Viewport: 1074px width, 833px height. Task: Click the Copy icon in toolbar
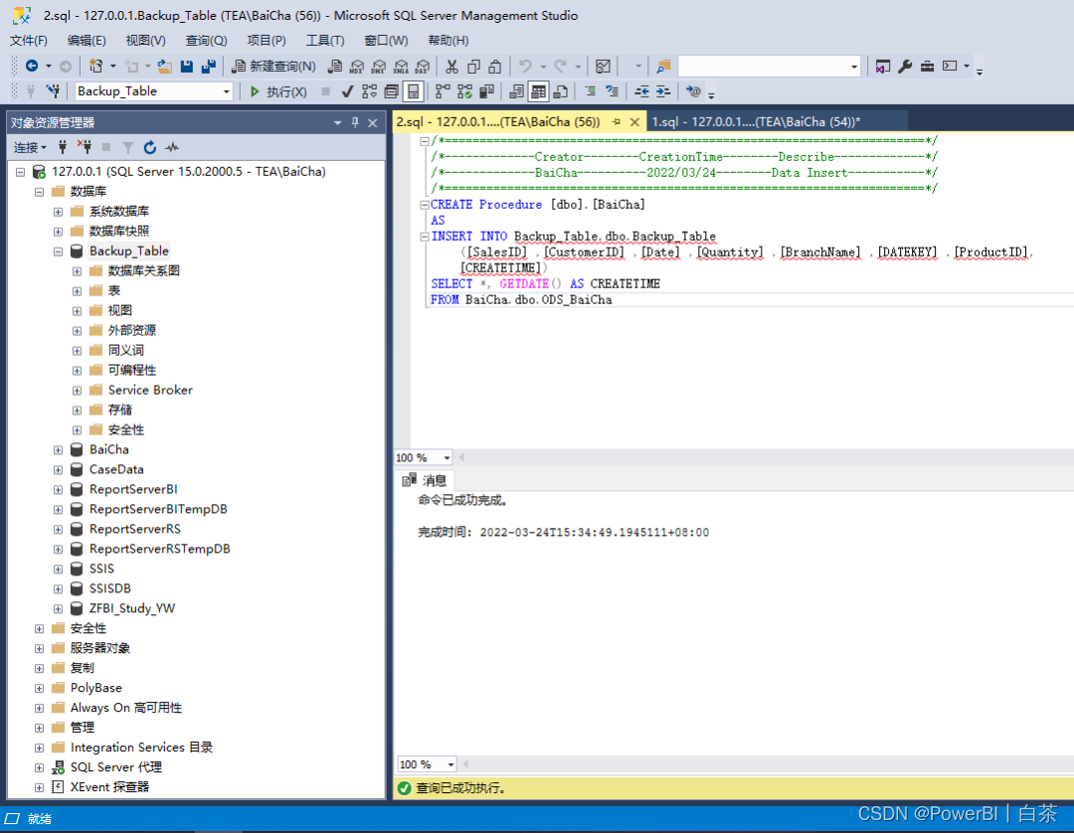coord(473,67)
